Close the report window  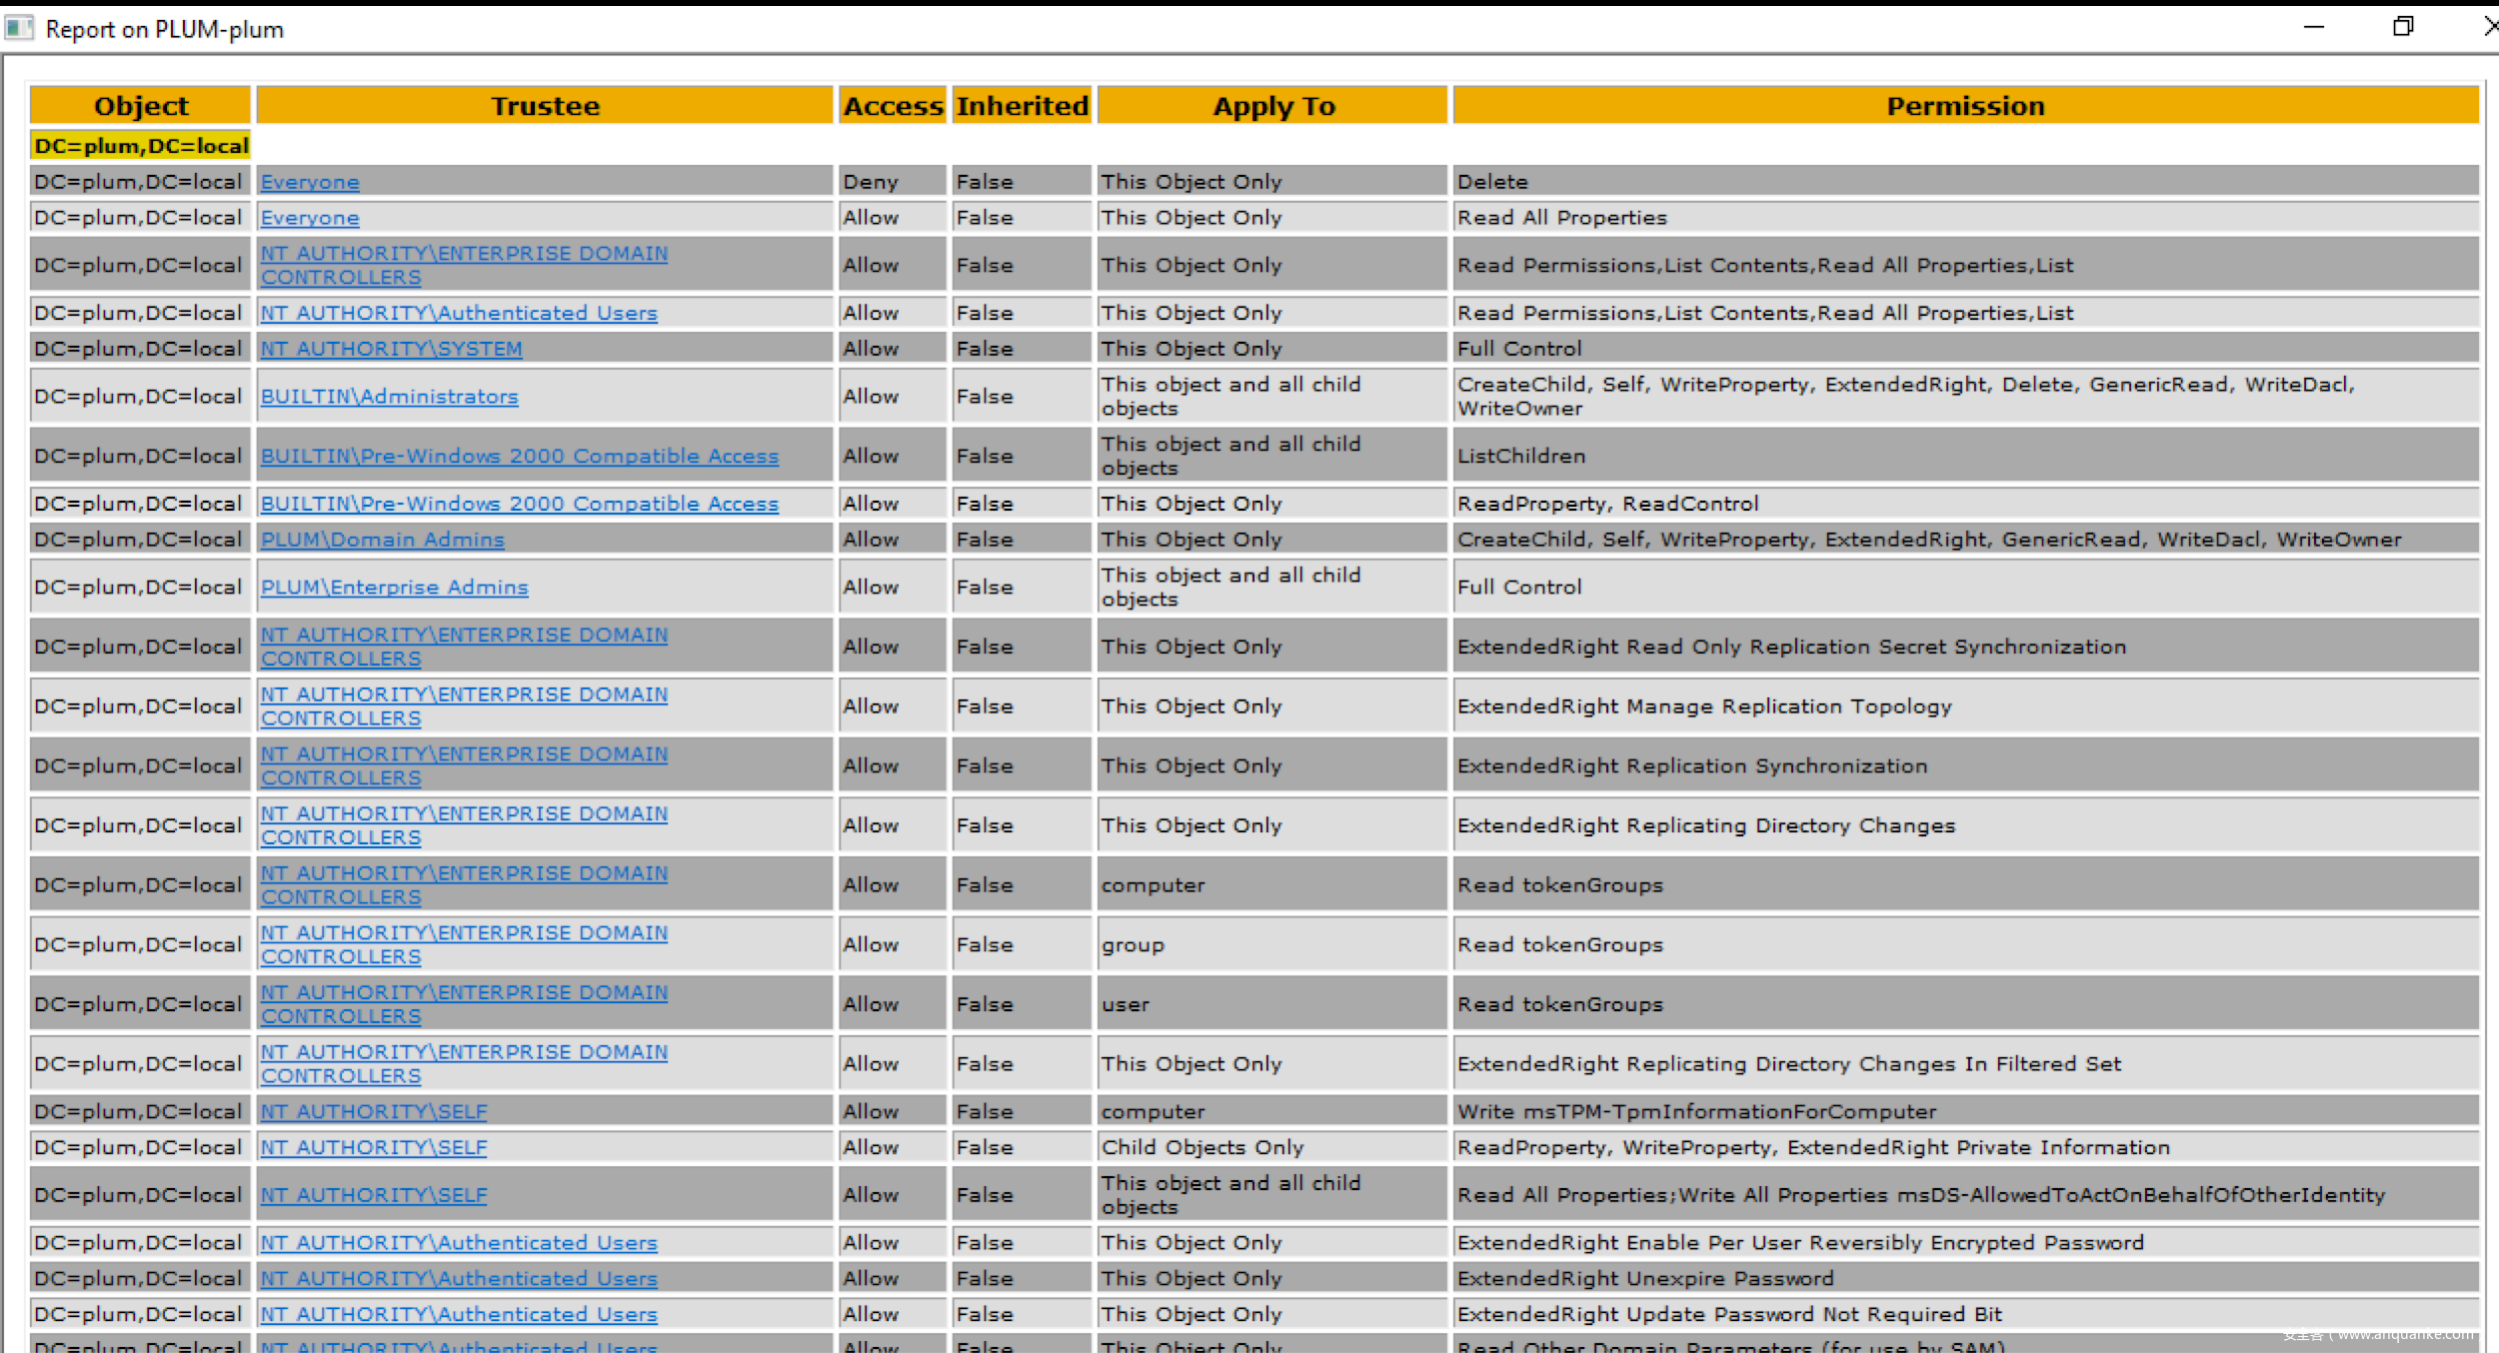[2489, 27]
